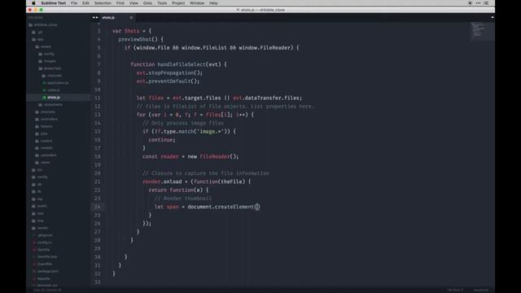Expand the .git folder
The image size is (521, 293).
click(x=37, y=33)
